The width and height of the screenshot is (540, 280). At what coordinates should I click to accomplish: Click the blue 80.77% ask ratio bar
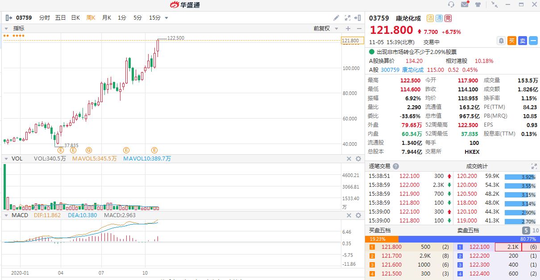469,239
